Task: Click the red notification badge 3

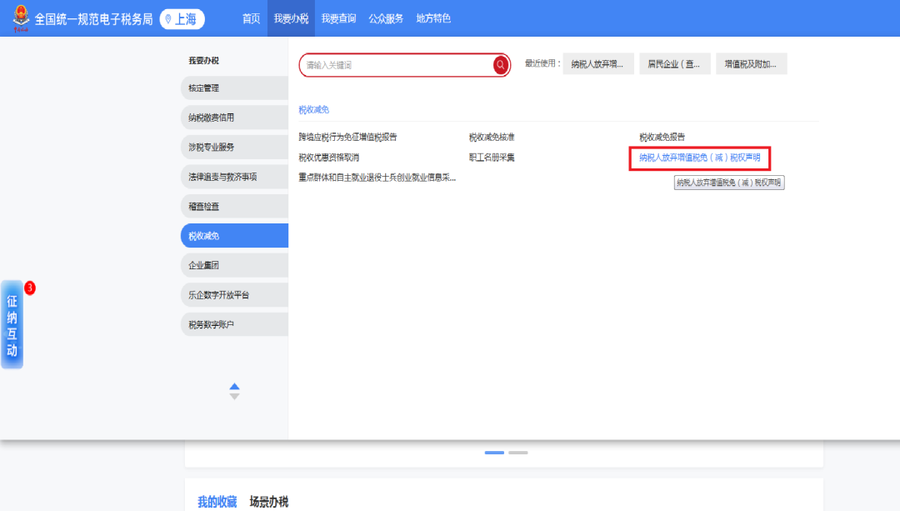Action: coord(30,288)
